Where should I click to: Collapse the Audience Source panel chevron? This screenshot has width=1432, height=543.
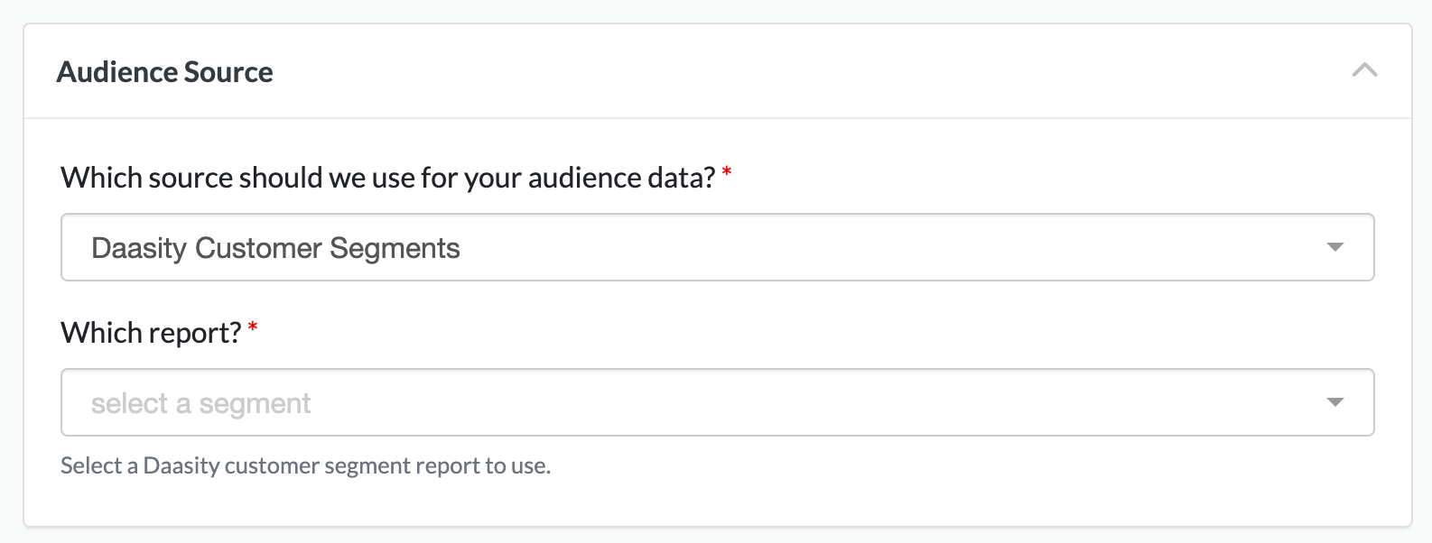click(1364, 70)
